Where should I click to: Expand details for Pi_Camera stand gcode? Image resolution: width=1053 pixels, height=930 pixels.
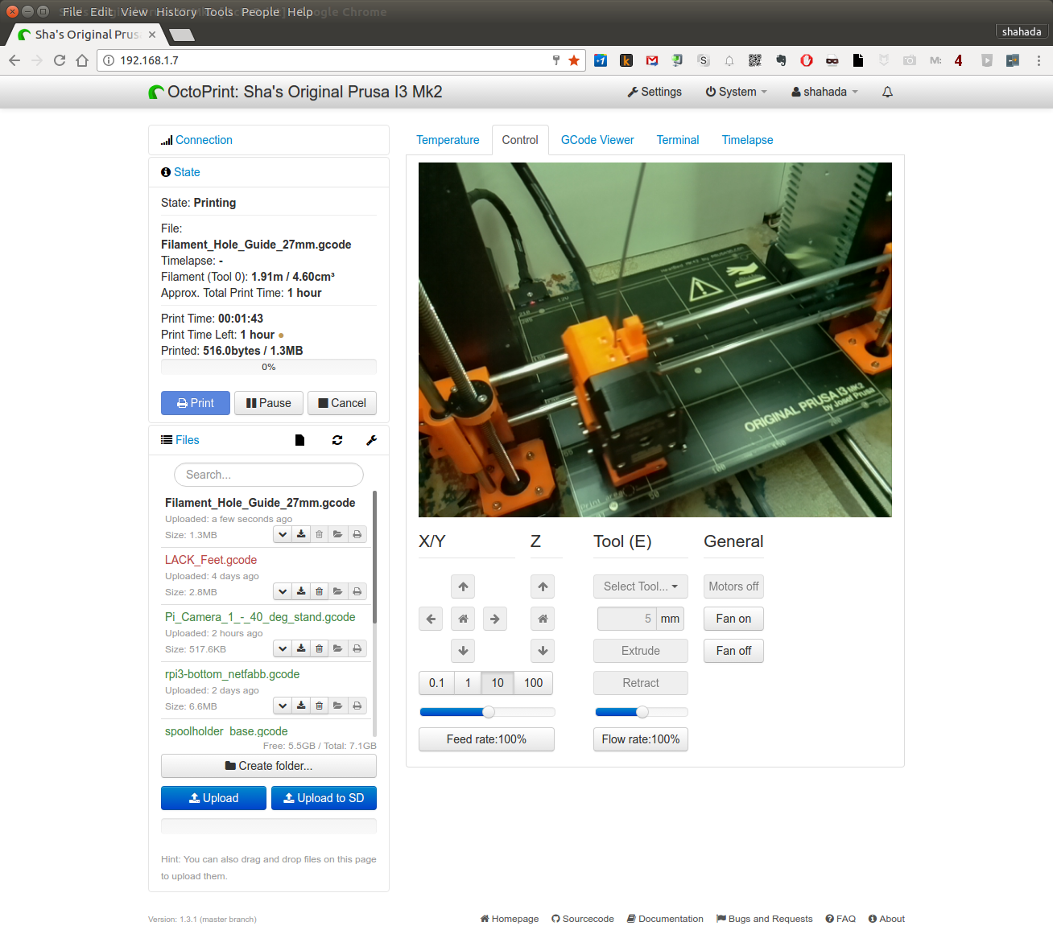click(x=283, y=648)
